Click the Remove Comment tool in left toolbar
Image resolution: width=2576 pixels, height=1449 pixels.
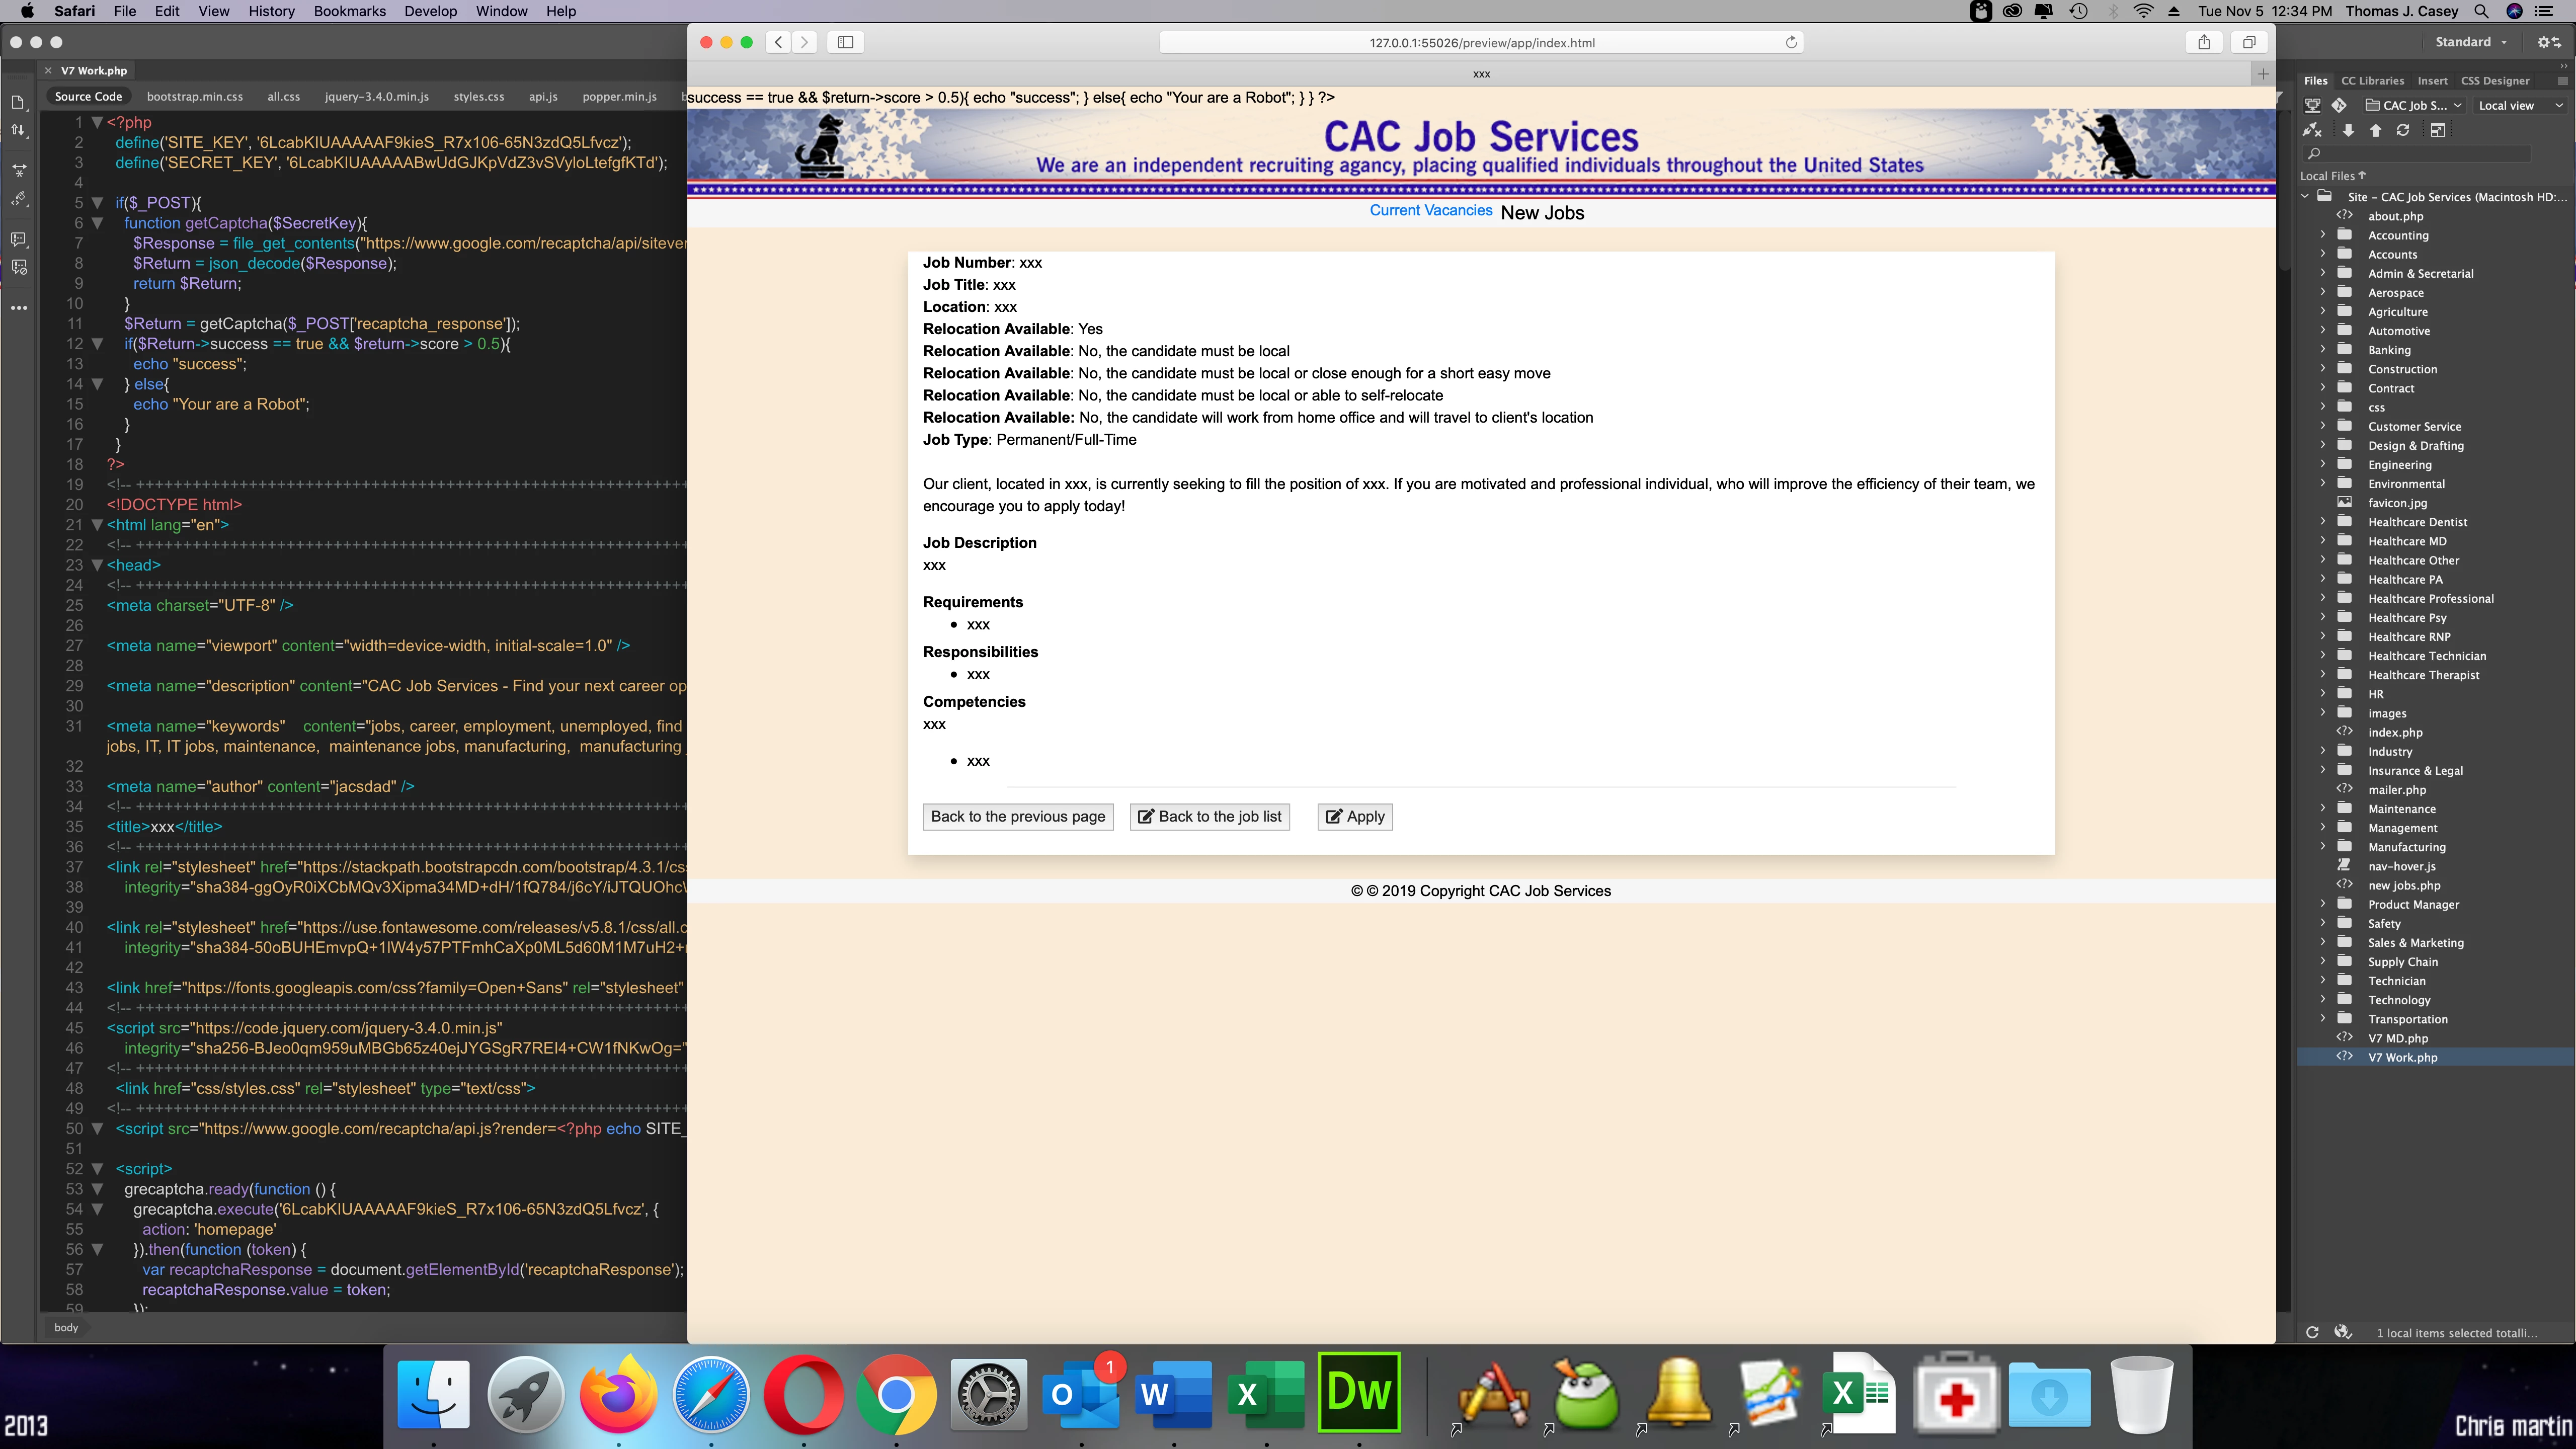point(19,267)
